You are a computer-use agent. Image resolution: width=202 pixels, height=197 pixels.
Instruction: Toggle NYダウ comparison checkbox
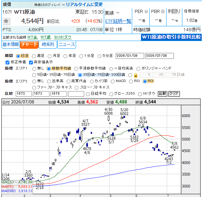tap(140, 94)
